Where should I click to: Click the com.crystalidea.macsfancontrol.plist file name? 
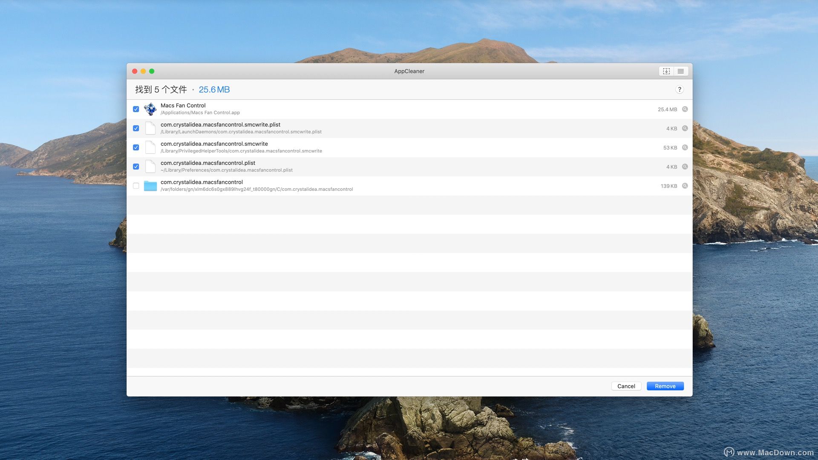[208, 163]
